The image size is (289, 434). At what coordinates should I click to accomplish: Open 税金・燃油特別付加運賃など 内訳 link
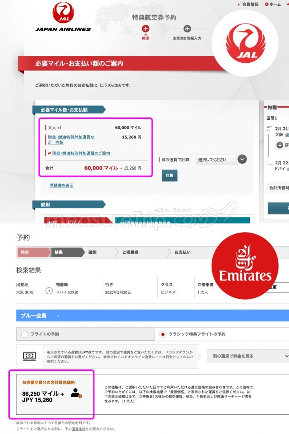71,140
